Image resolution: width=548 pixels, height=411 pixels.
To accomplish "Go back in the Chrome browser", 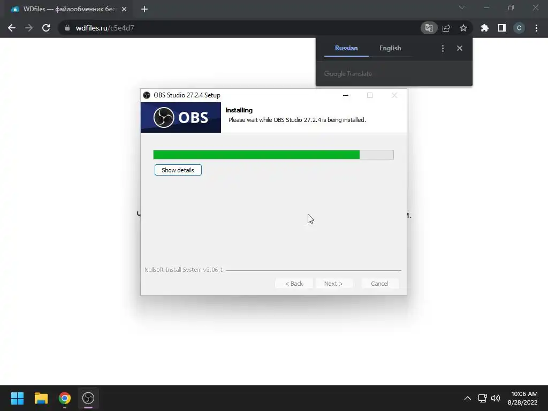I will [12, 28].
